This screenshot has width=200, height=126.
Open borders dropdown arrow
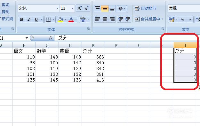pos(53,20)
